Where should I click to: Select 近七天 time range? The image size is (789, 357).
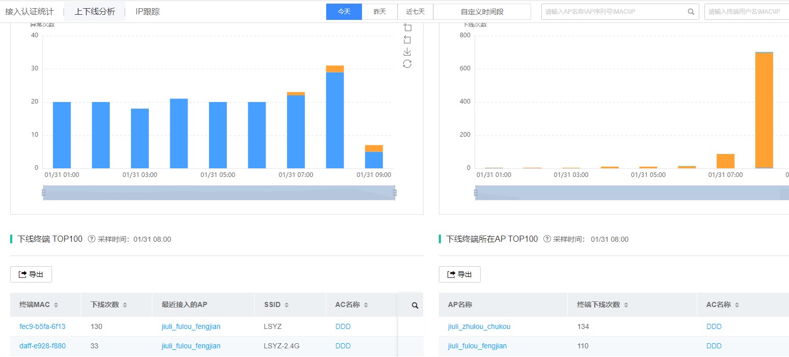[x=415, y=12]
